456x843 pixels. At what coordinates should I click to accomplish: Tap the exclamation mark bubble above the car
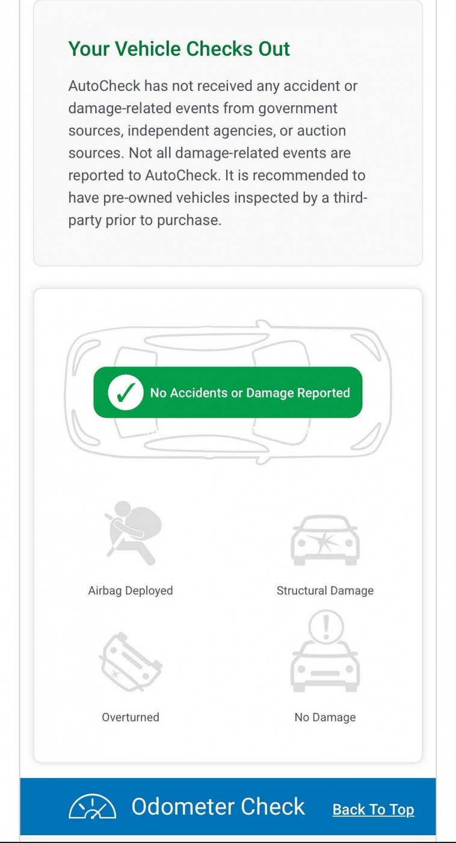[325, 627]
